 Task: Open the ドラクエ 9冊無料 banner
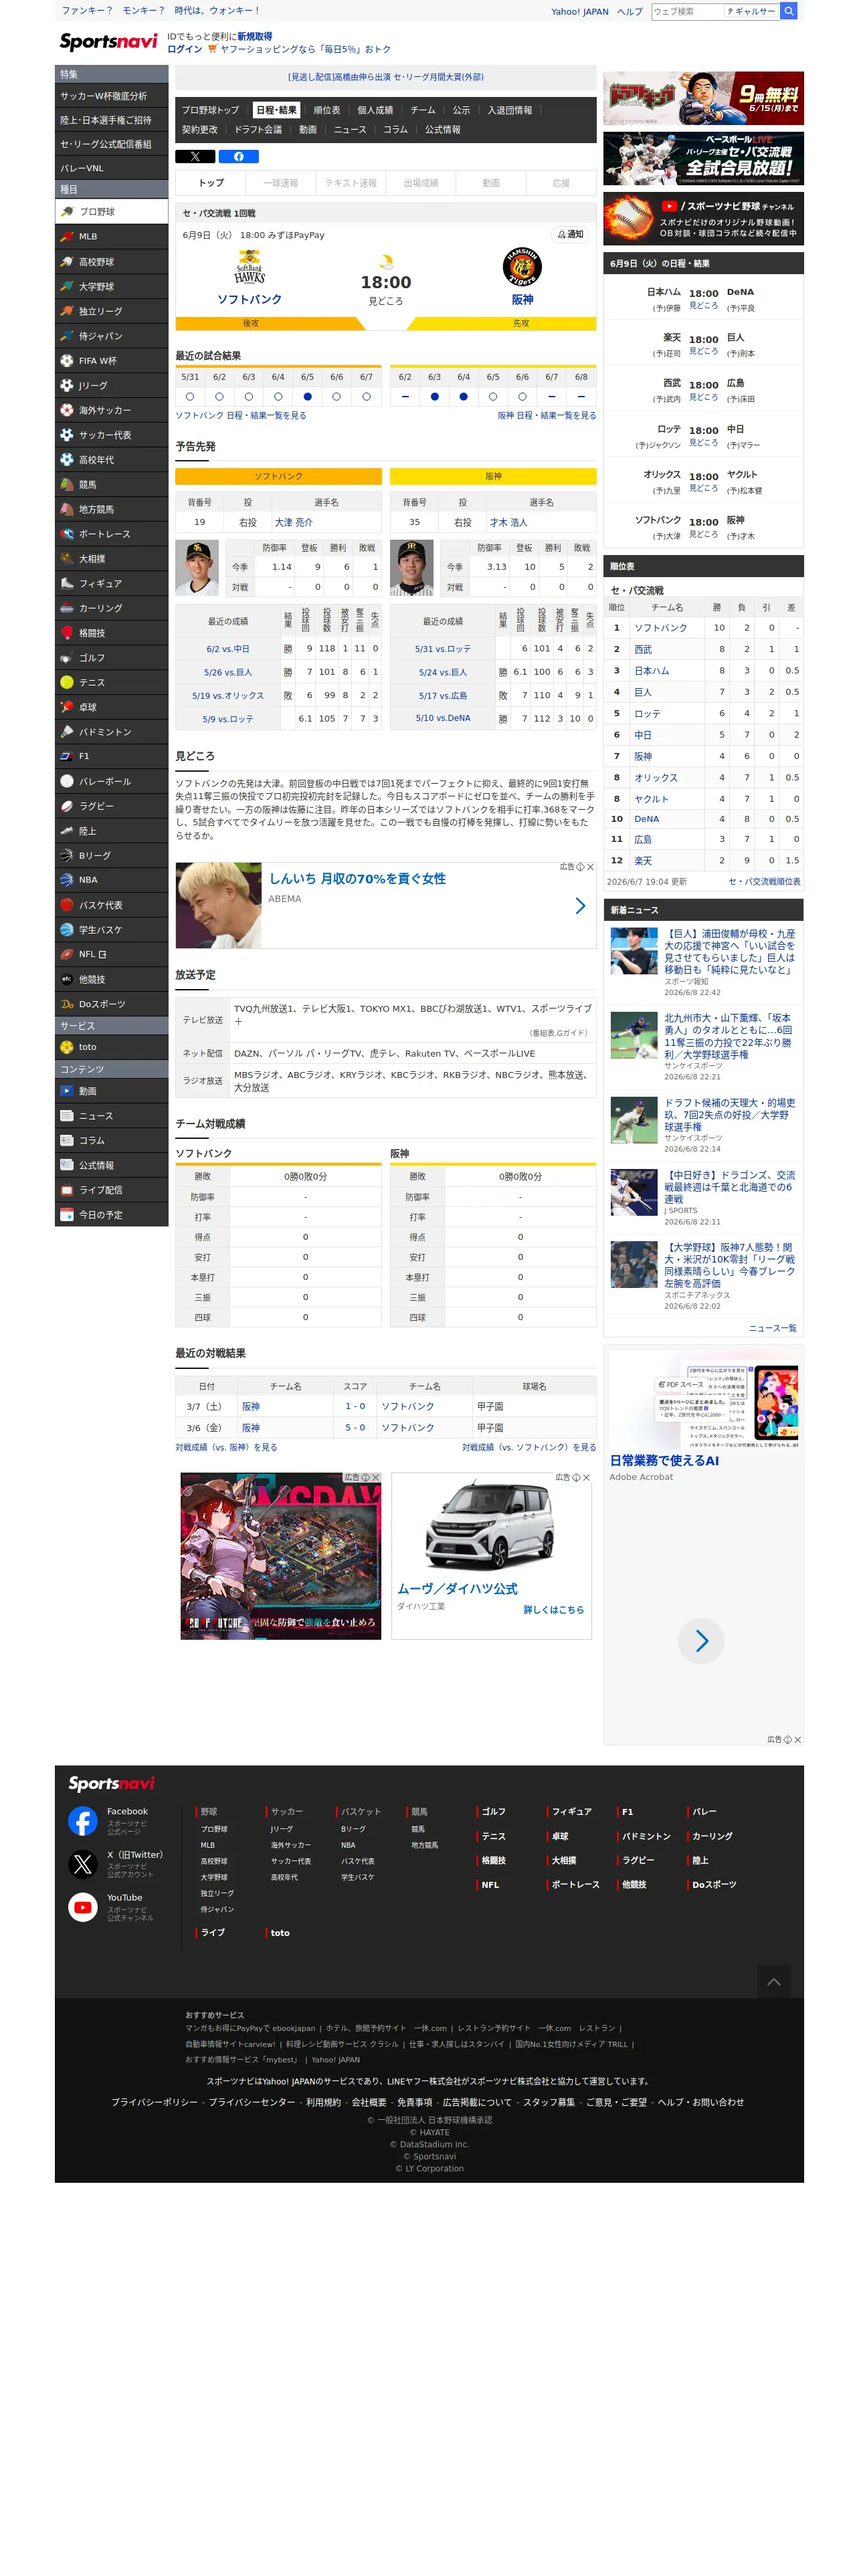click(x=703, y=98)
